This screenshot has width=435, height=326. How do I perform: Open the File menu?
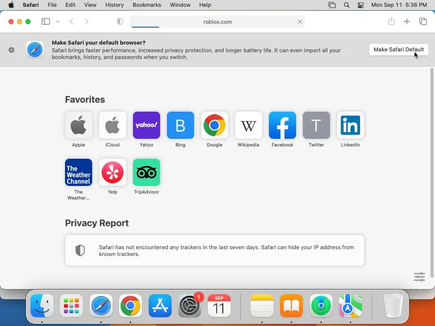pyautogui.click(x=52, y=5)
